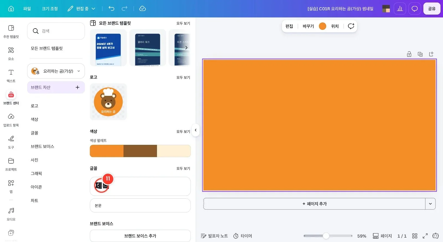Add a new page with the plus-page icon
Screen dimensions: 443x242
[x=431, y=54]
